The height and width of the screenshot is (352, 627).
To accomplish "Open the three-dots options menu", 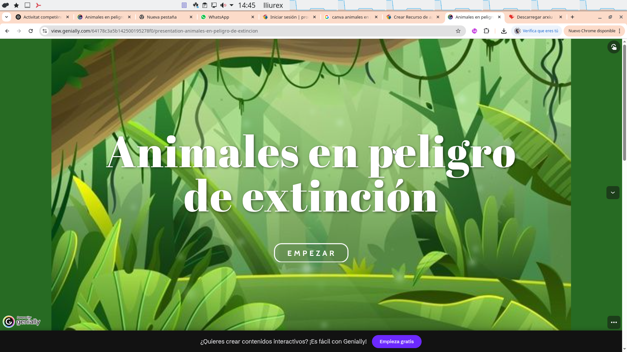I will (614, 322).
